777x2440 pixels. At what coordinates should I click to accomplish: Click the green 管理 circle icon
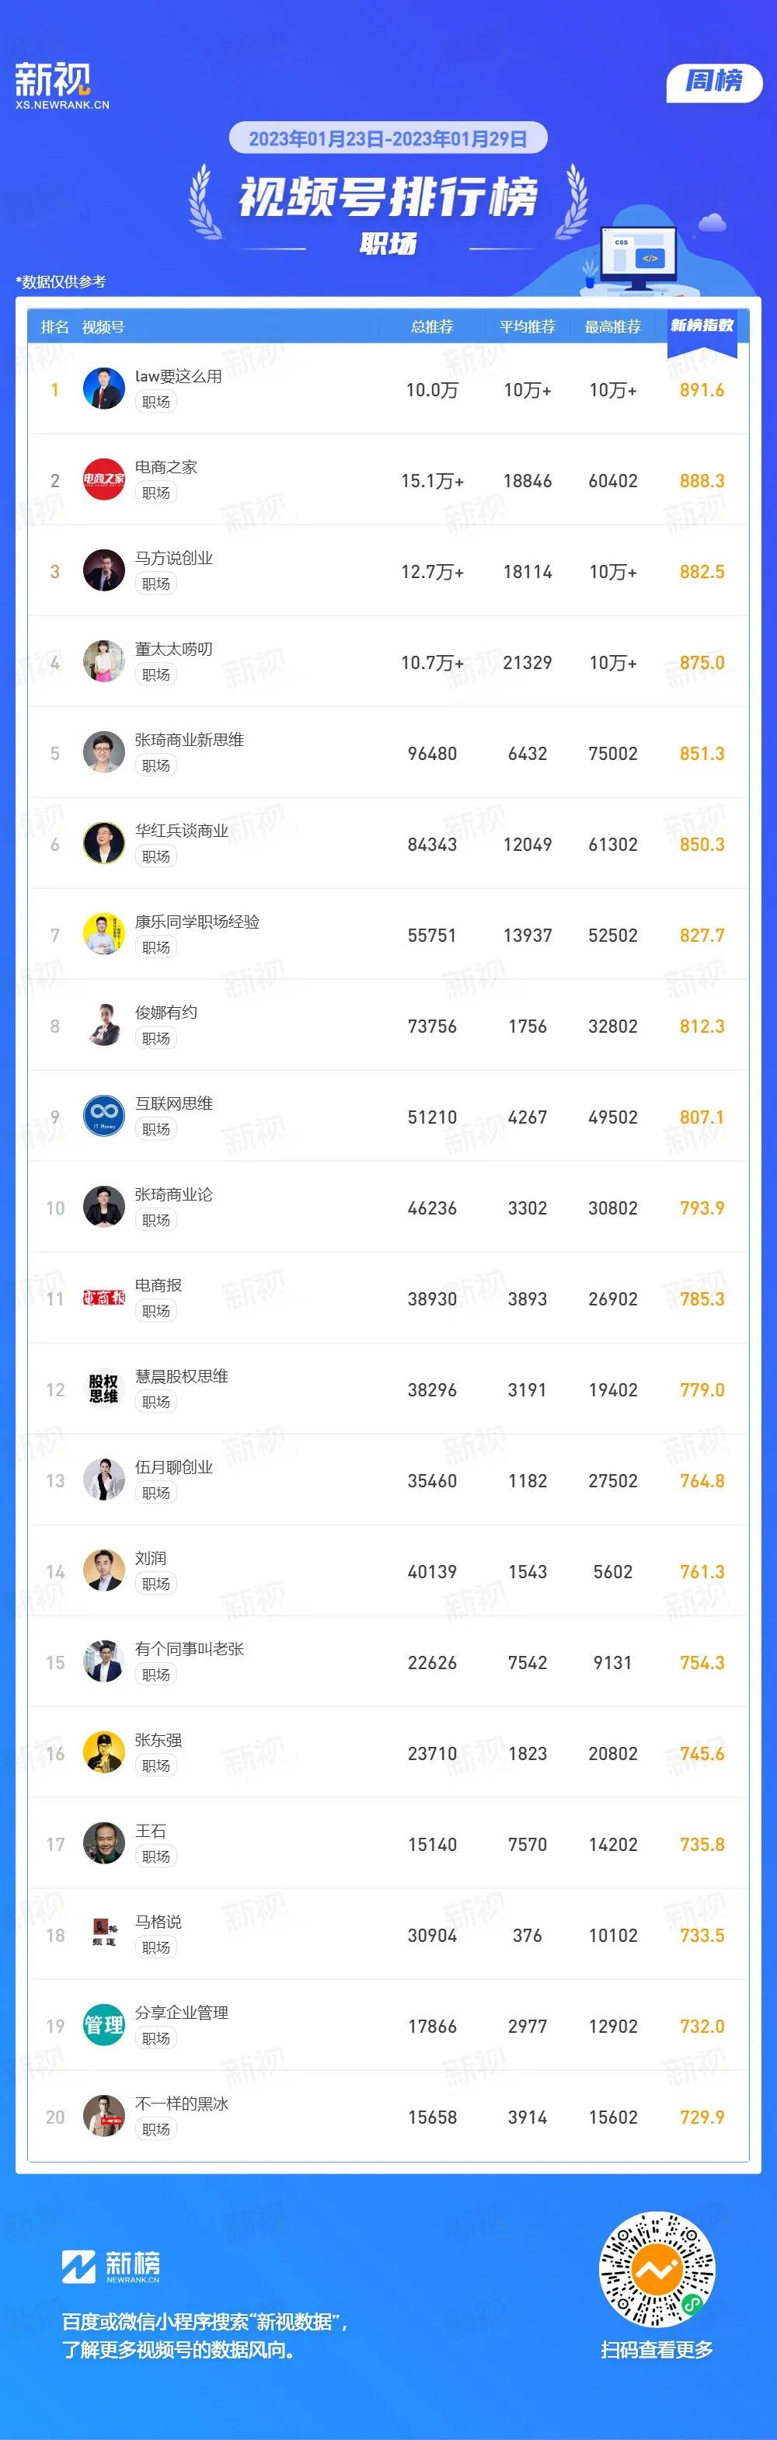(x=104, y=2025)
